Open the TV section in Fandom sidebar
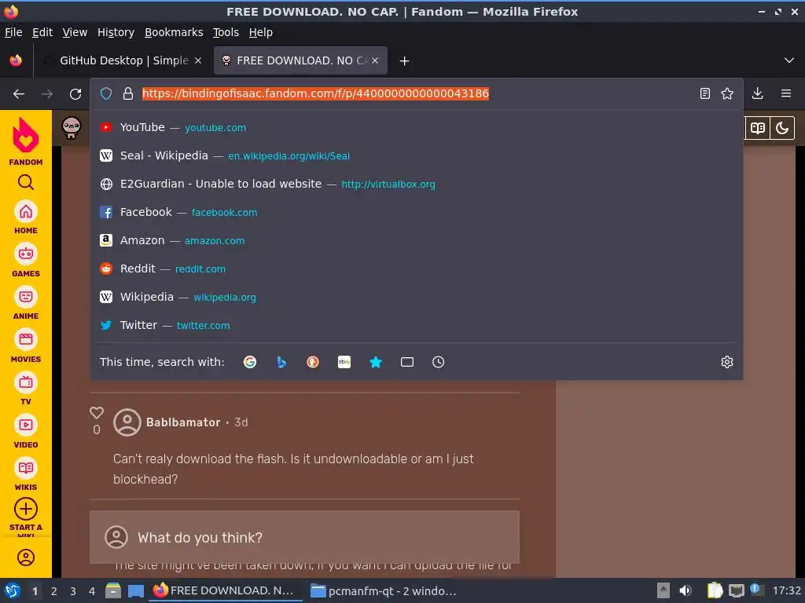 point(26,389)
